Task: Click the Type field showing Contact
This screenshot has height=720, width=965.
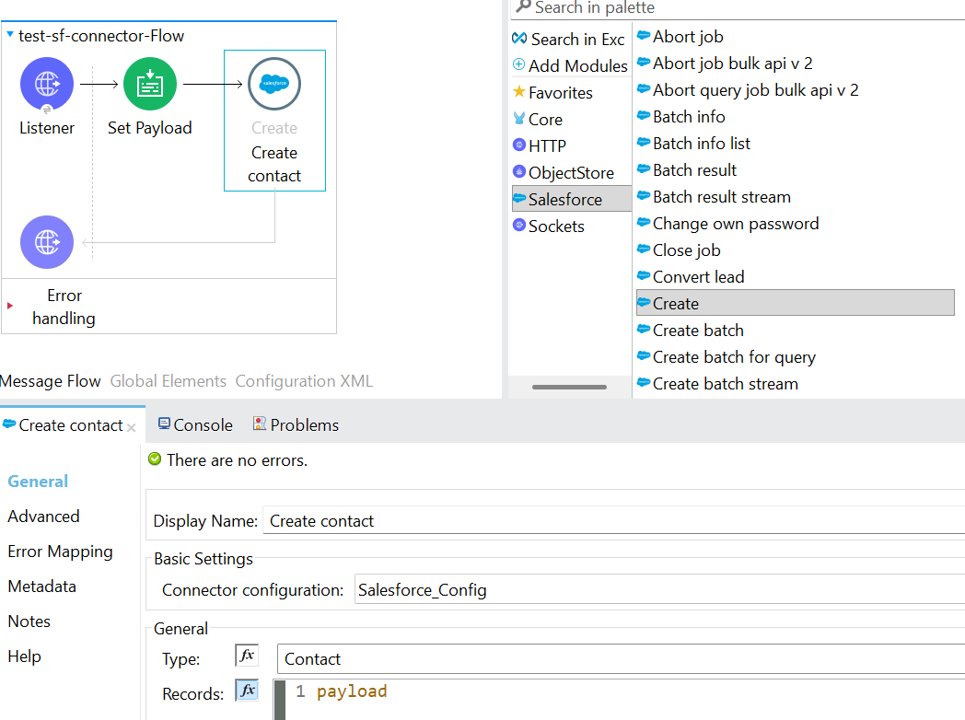Action: pos(621,659)
